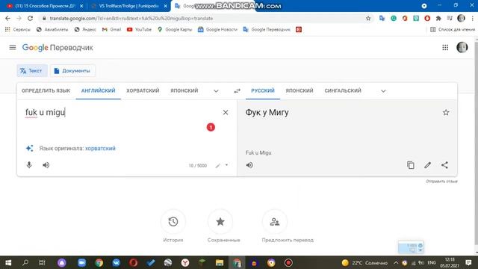Swap source and target languages
Image resolution: width=478 pixels, height=269 pixels.
[238, 91]
